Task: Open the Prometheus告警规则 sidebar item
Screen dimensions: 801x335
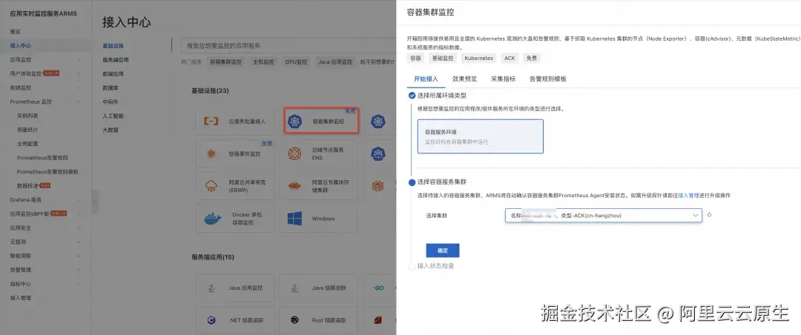Action: 42,158
